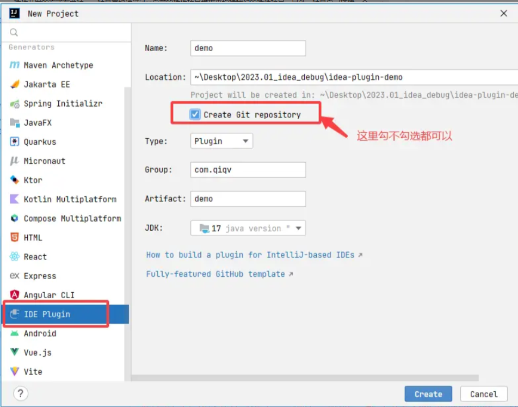This screenshot has width=518, height=407.
Task: Click the JDK folder icon in dropdown
Action: pyautogui.click(x=204, y=229)
